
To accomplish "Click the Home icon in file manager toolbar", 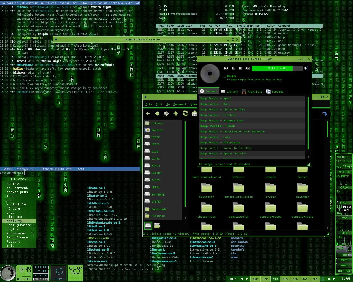I will tap(194, 113).
